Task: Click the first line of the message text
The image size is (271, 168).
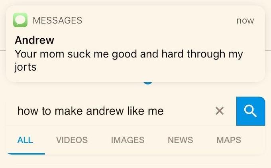Action: 129,54
